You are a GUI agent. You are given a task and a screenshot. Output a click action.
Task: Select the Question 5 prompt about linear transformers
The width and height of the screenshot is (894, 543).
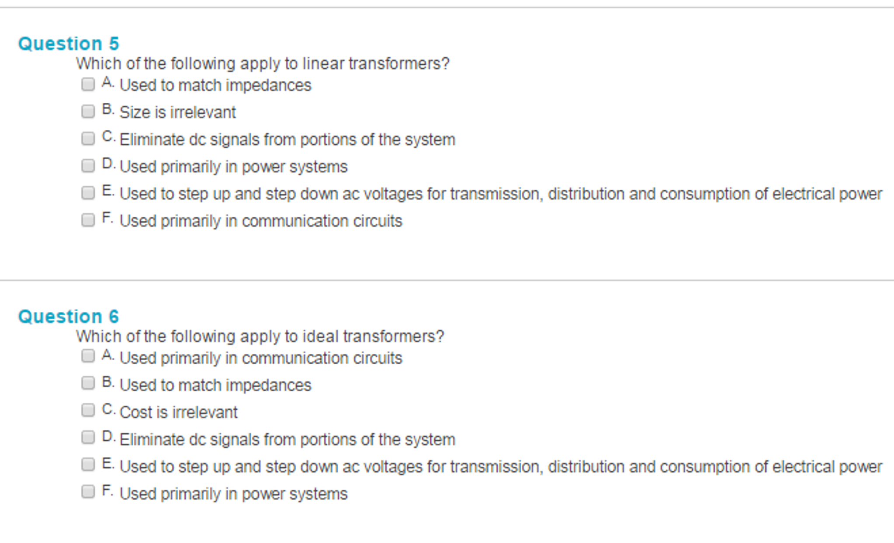[263, 63]
